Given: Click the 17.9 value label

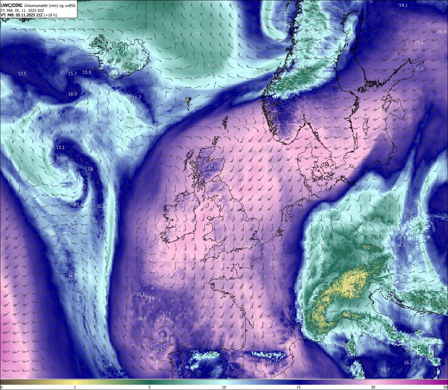Looking at the screenshot, I should tap(167, 313).
